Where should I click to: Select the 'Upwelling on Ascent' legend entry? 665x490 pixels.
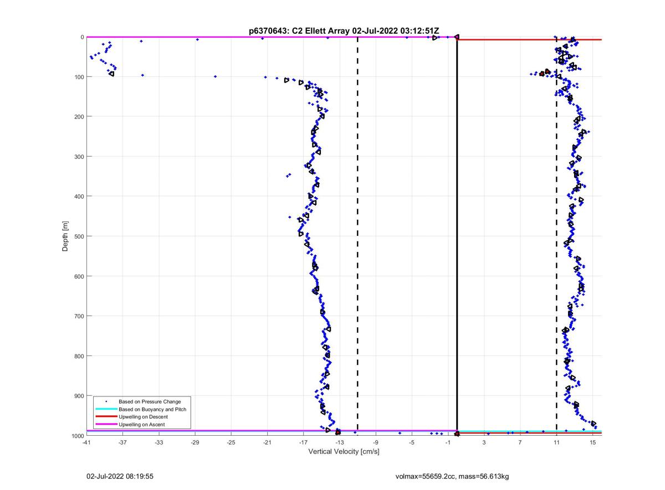(141, 425)
